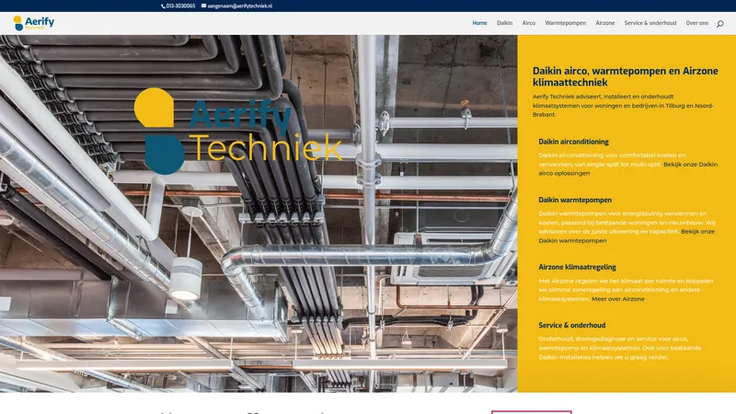Image resolution: width=736 pixels, height=414 pixels.
Task: Open the Daikin menu item
Action: click(504, 23)
